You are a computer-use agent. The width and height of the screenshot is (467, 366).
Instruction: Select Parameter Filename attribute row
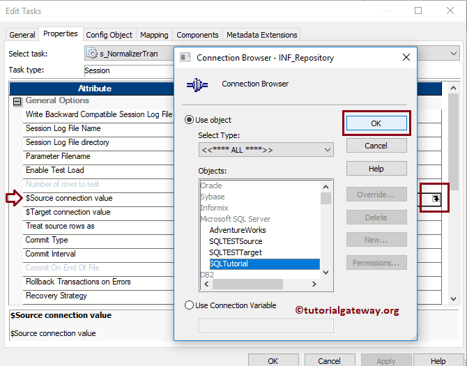pyautogui.click(x=98, y=157)
